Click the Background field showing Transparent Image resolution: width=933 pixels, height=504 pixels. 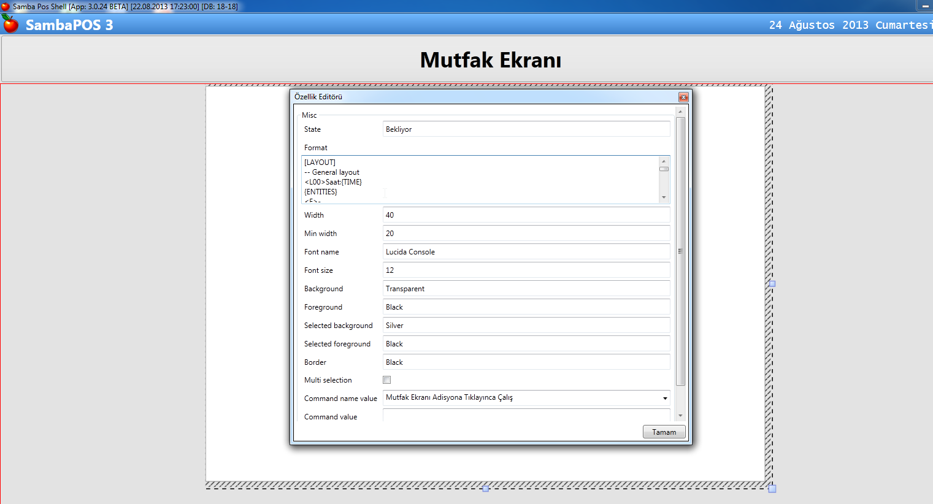pos(526,289)
